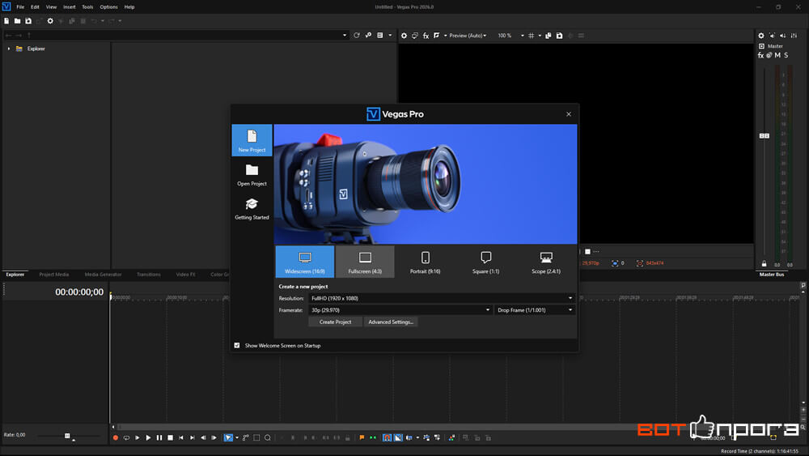Select the Zoom Edit tool

[267, 438]
